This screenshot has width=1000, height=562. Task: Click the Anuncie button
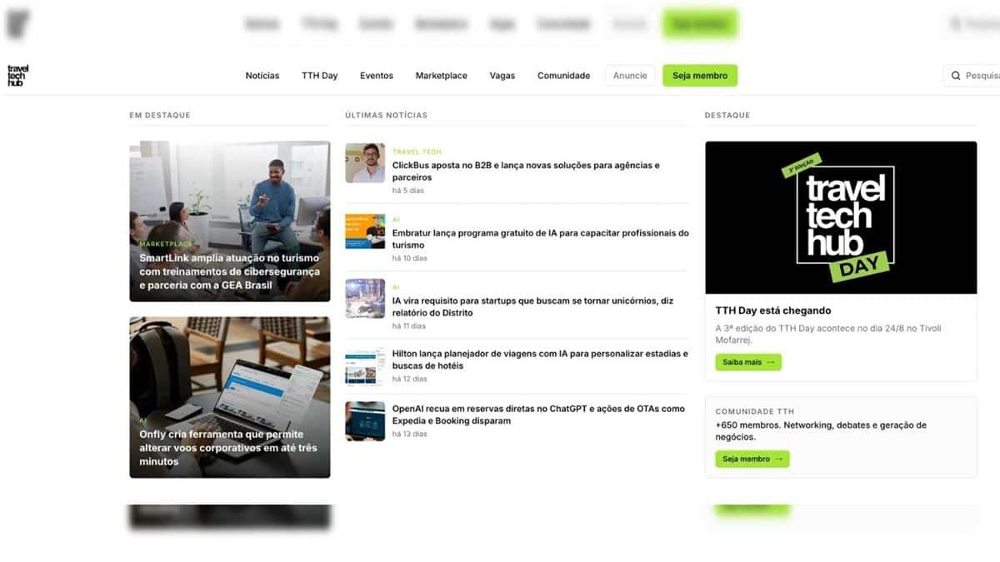[630, 76]
